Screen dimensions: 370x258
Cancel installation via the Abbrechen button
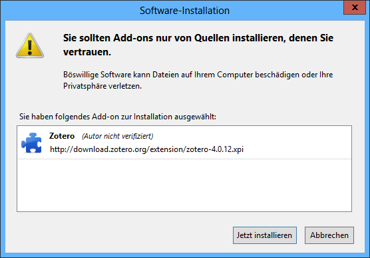(x=329, y=235)
